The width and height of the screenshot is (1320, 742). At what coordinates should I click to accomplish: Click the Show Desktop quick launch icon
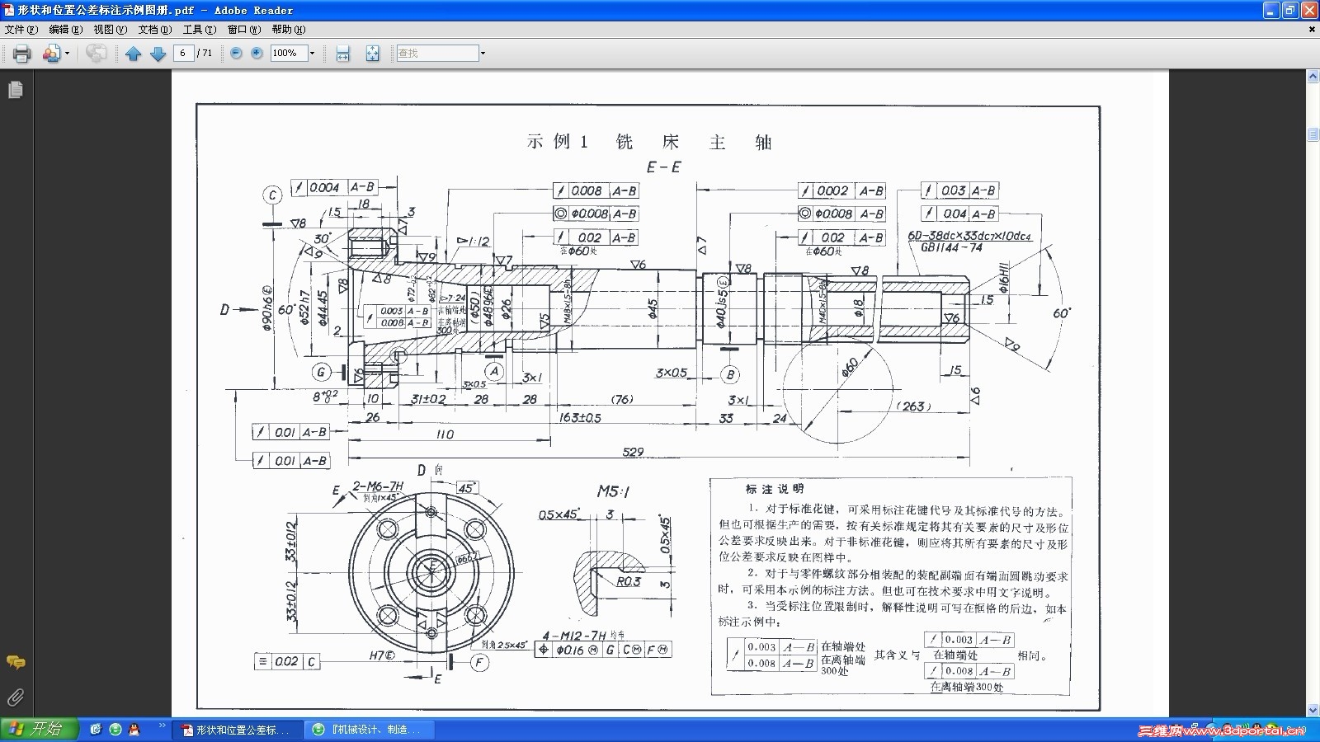coord(96,730)
